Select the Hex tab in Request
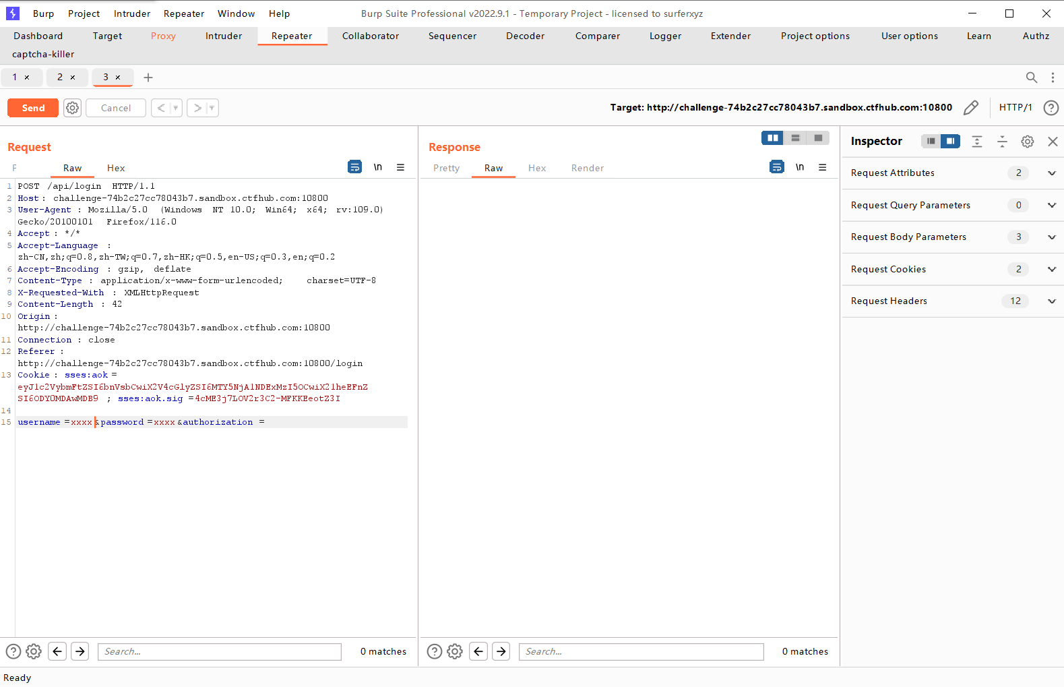 (116, 168)
